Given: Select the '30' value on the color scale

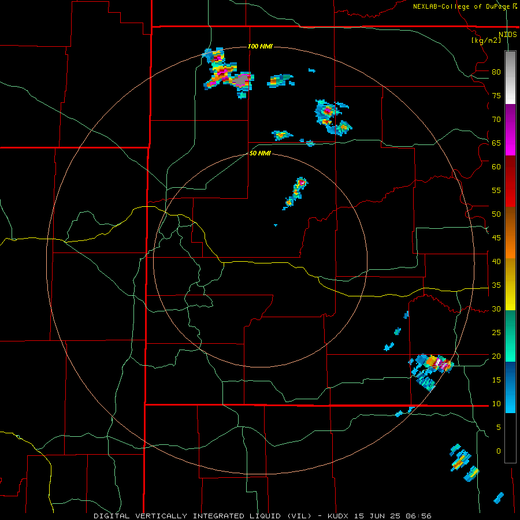Looking at the screenshot, I should 496,309.
